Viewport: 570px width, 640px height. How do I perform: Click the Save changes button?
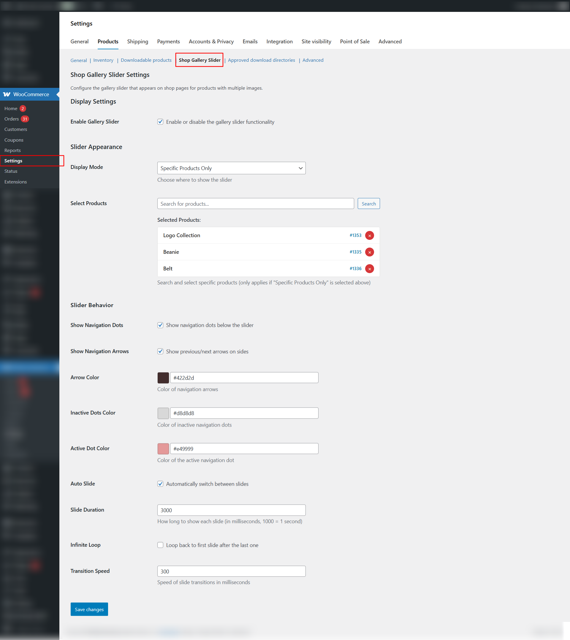pyautogui.click(x=89, y=609)
